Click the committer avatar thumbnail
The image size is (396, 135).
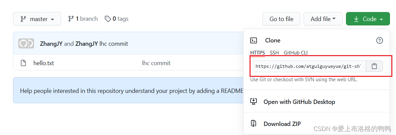click(26, 43)
